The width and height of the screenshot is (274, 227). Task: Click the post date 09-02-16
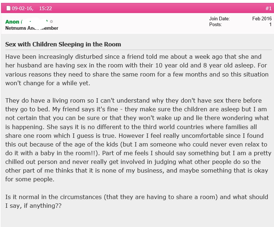[22, 8]
